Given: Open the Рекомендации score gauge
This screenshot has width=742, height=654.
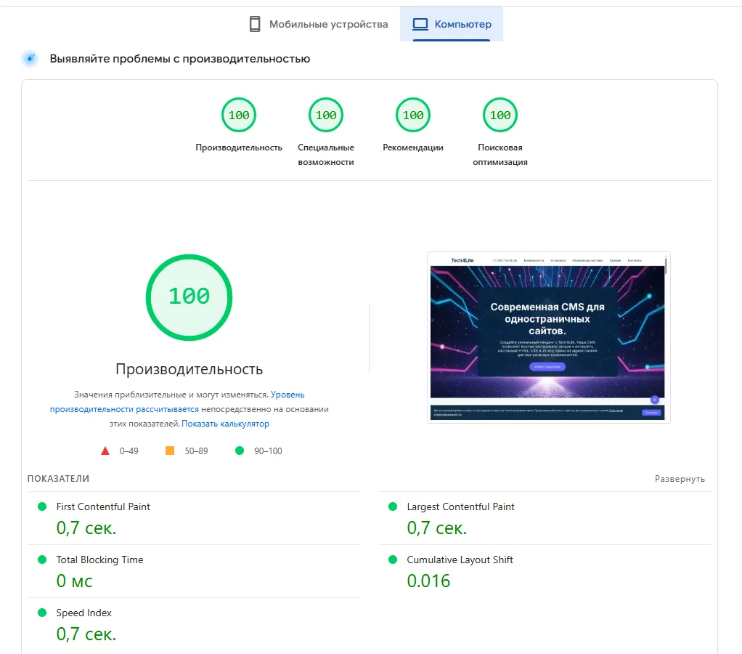Looking at the screenshot, I should tap(413, 116).
